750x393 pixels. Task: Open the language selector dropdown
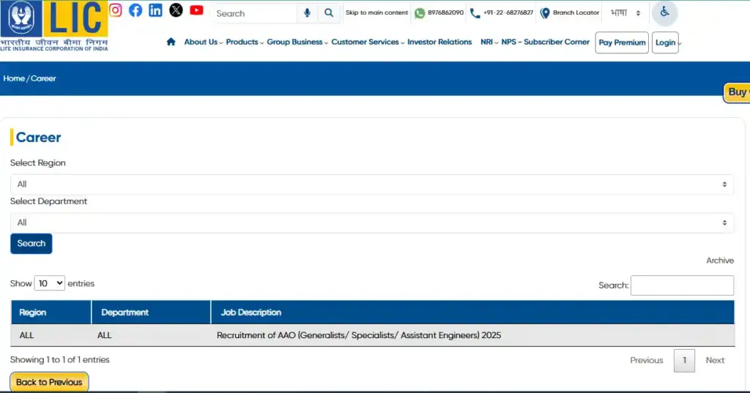pos(625,13)
